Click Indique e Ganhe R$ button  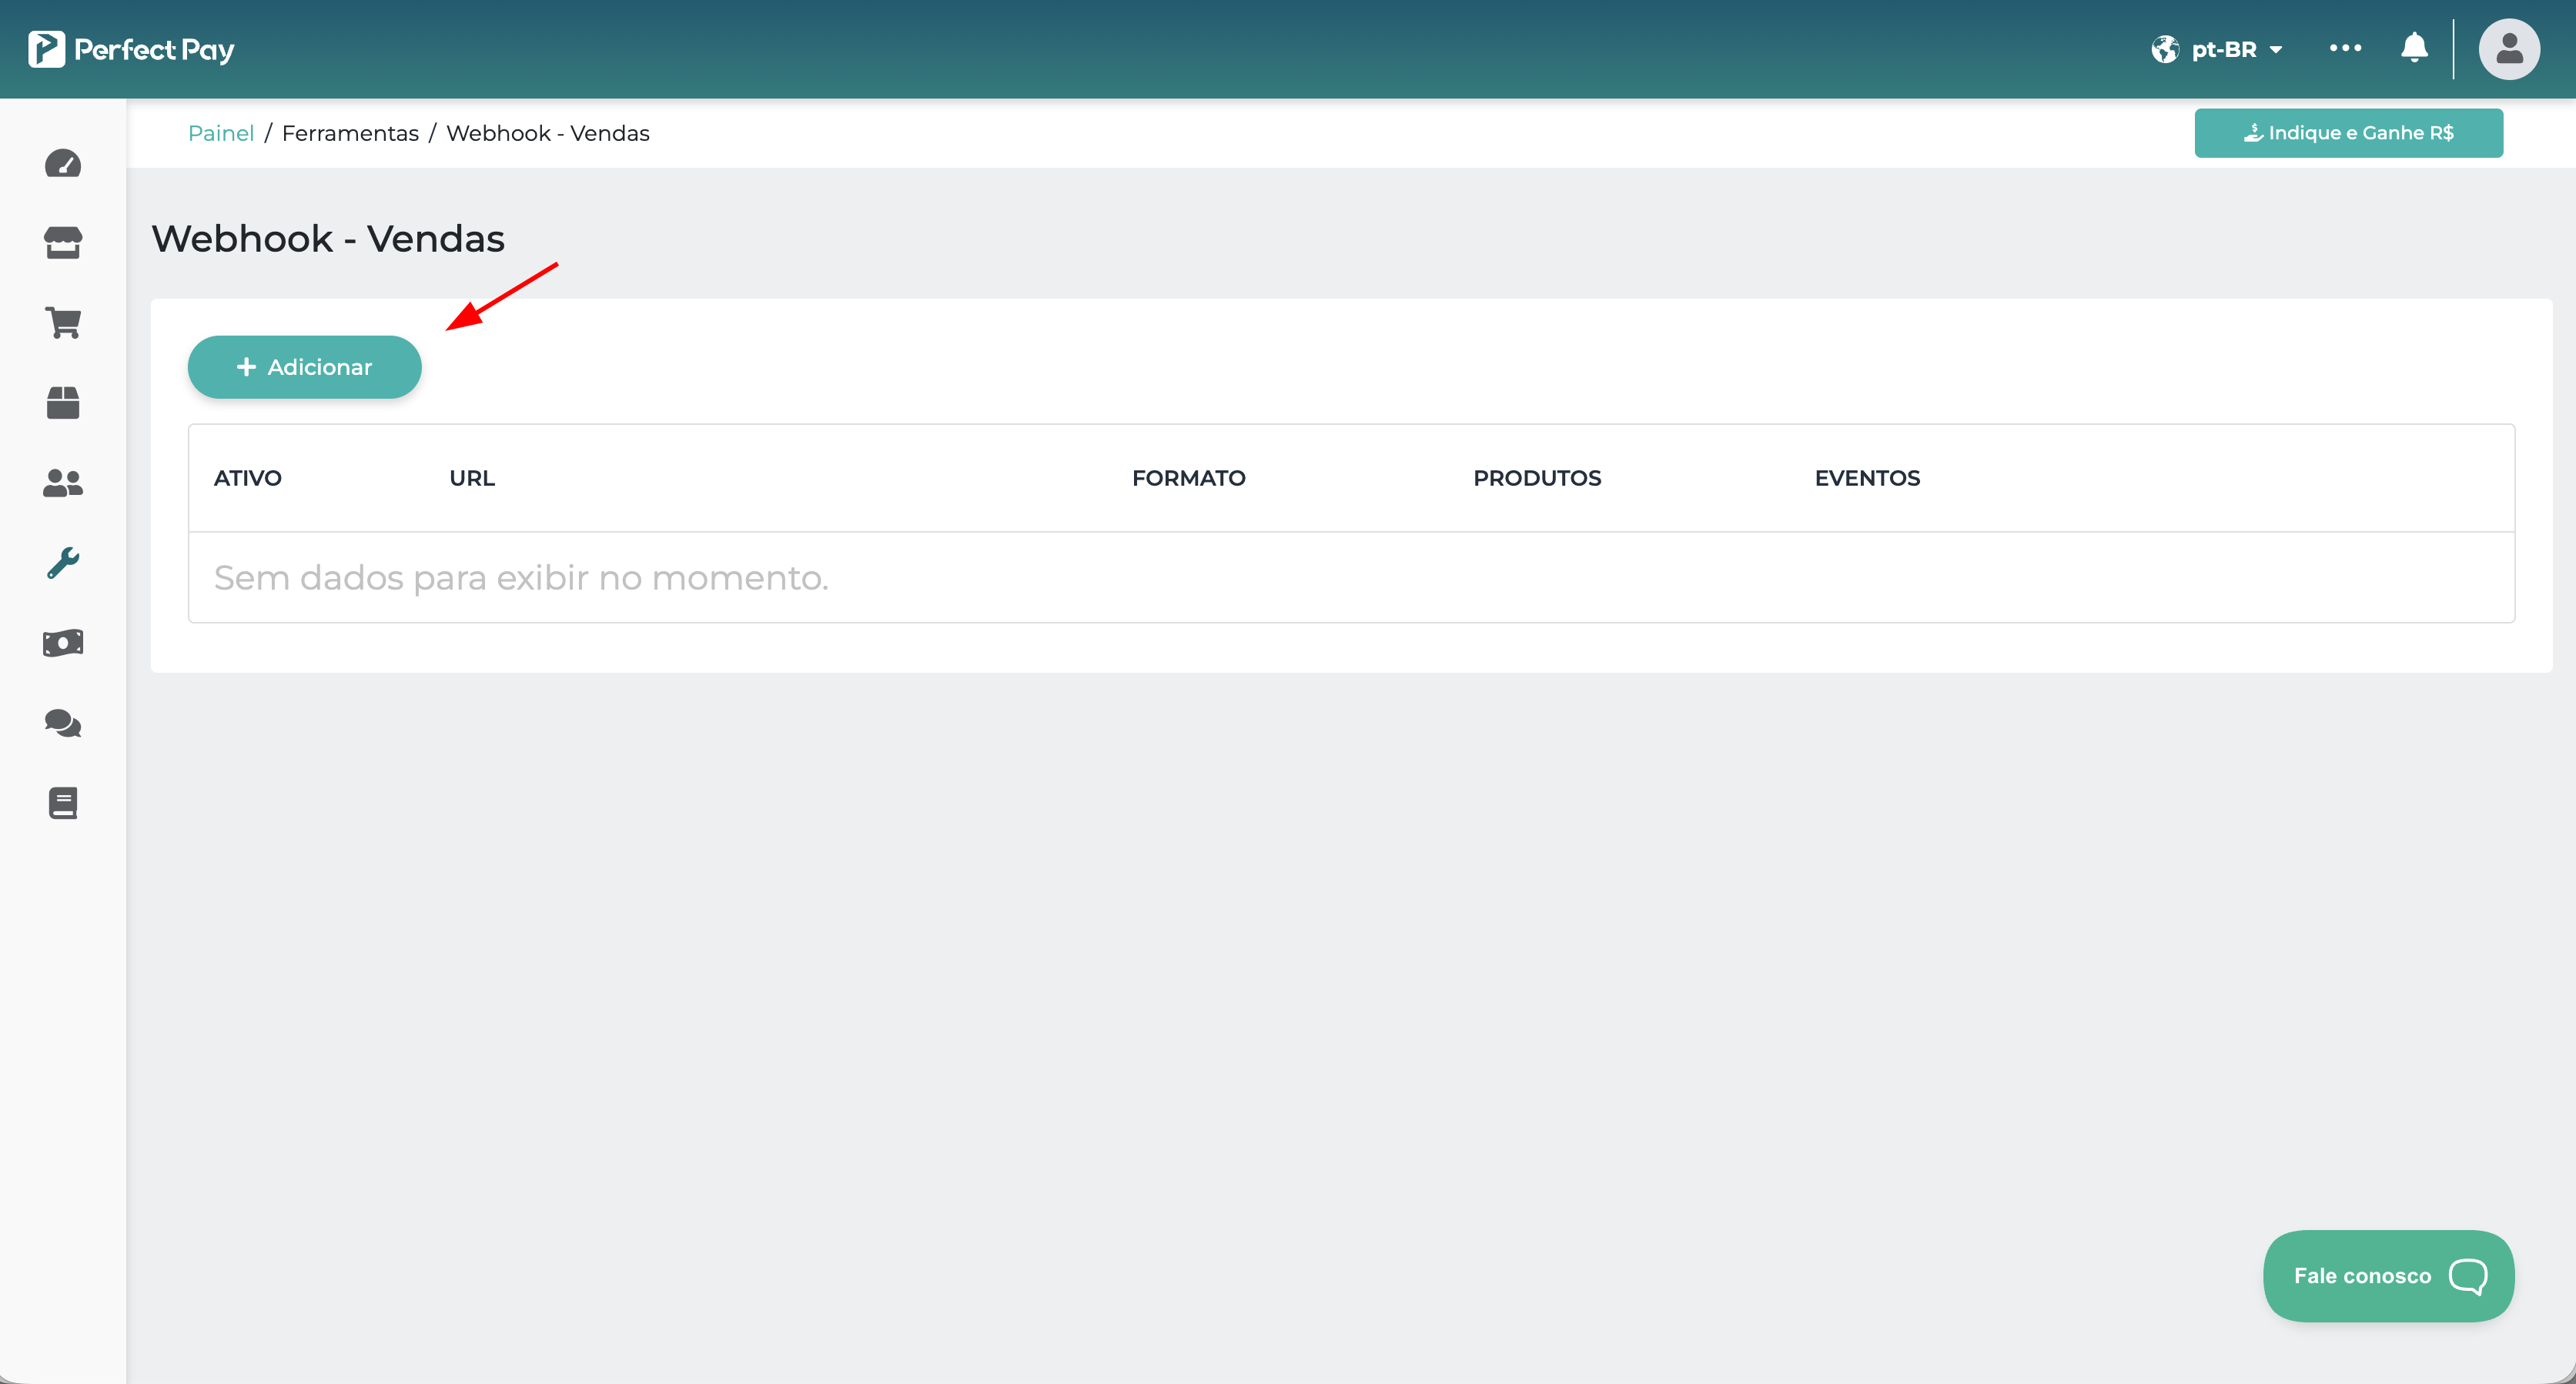tap(2348, 133)
